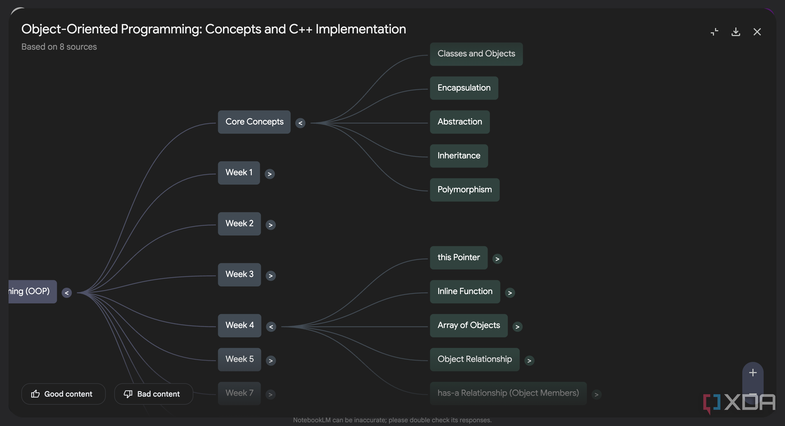The height and width of the screenshot is (426, 785).
Task: Expand the this Pointer node
Action: 498,259
